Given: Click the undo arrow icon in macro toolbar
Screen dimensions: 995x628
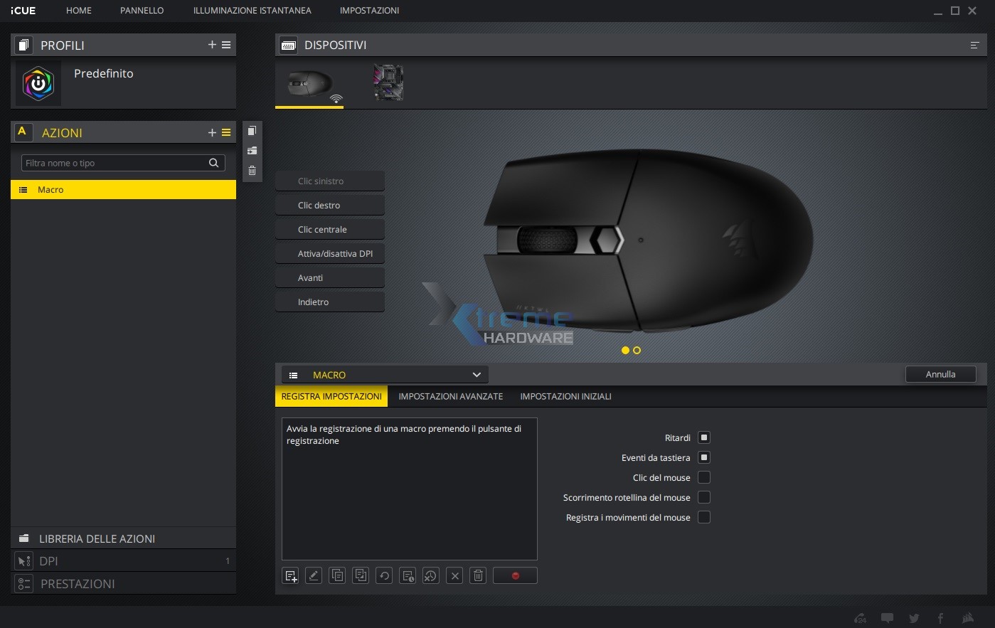Looking at the screenshot, I should tap(384, 575).
